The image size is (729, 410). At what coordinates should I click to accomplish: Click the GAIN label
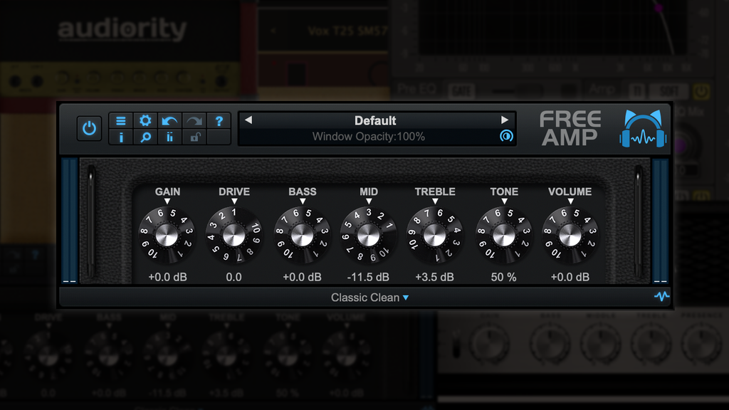[167, 191]
